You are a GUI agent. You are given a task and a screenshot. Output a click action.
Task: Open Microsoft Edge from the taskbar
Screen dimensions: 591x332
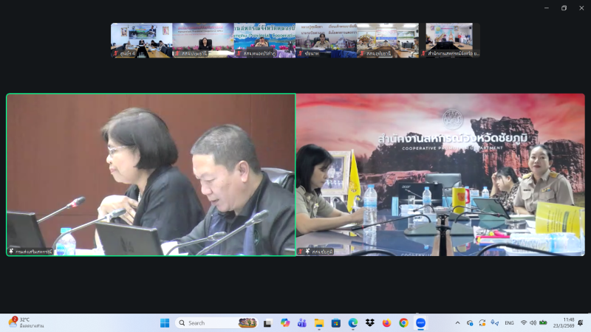point(353,323)
